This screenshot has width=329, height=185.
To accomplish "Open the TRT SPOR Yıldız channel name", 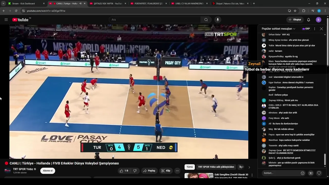I will click(x=23, y=169).
